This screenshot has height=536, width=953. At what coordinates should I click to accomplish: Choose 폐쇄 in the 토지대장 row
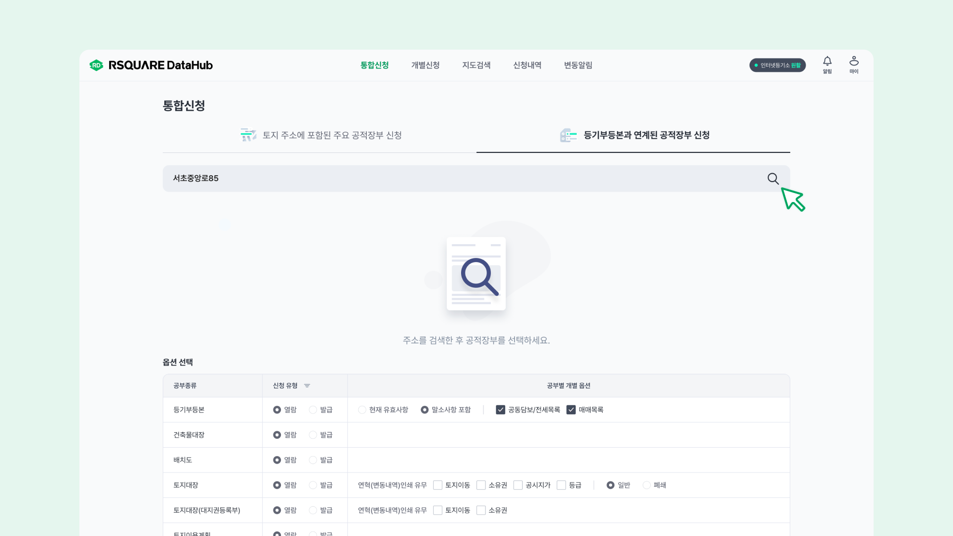tap(646, 485)
